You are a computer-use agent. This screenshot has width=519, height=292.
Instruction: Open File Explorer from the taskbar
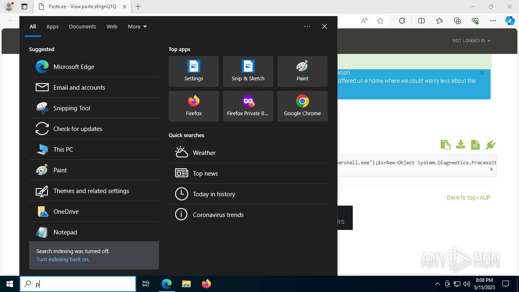tap(186, 284)
